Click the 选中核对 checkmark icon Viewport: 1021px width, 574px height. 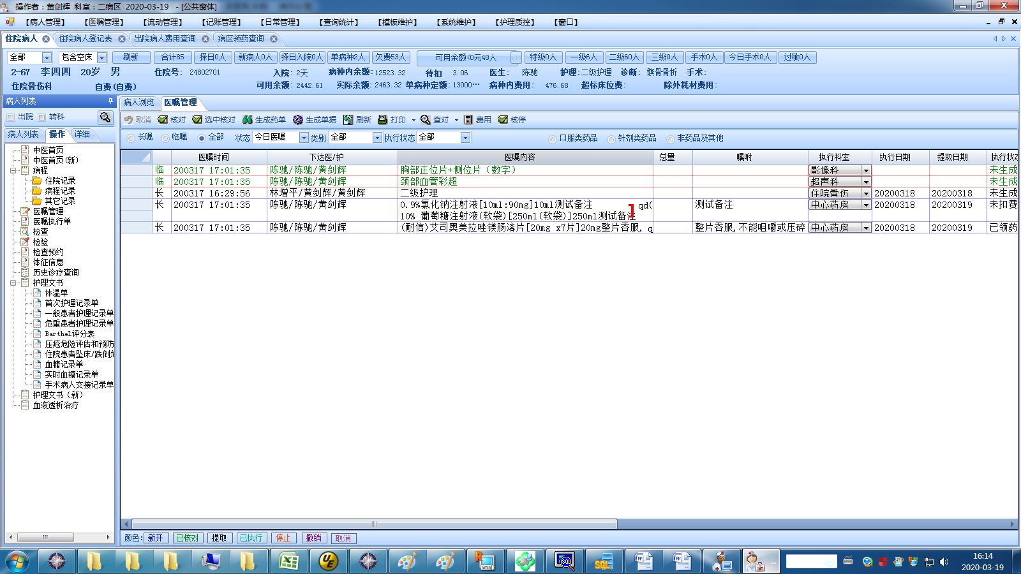pyautogui.click(x=197, y=120)
